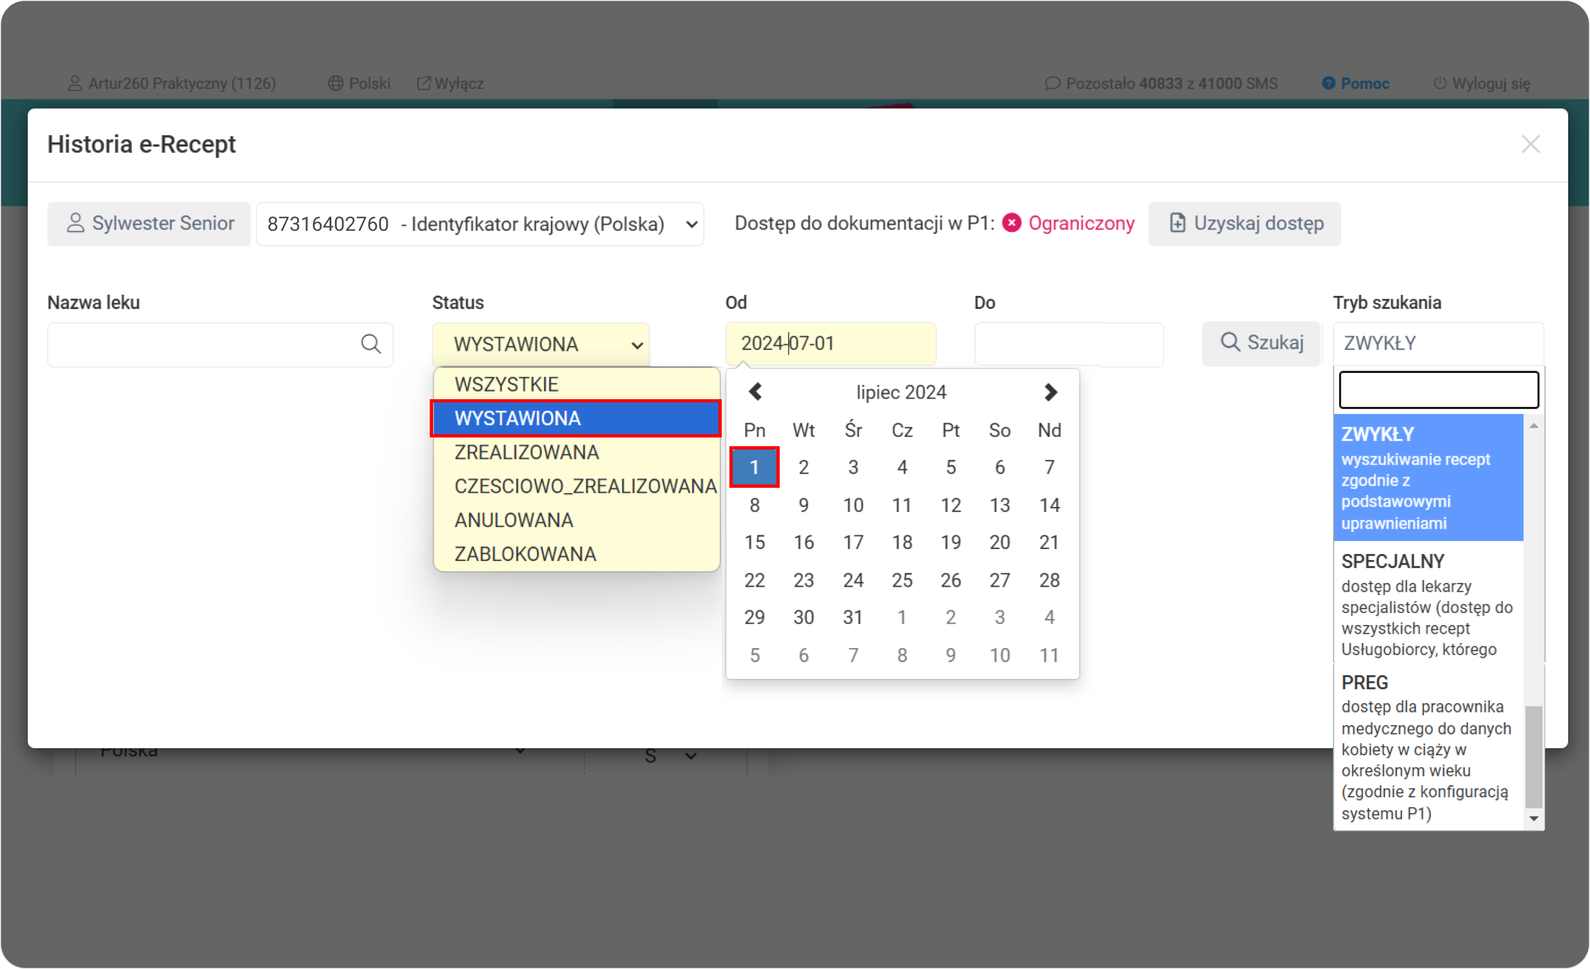This screenshot has width=1590, height=969.
Task: Click the Wyloguj się power icon
Action: coord(1439,83)
